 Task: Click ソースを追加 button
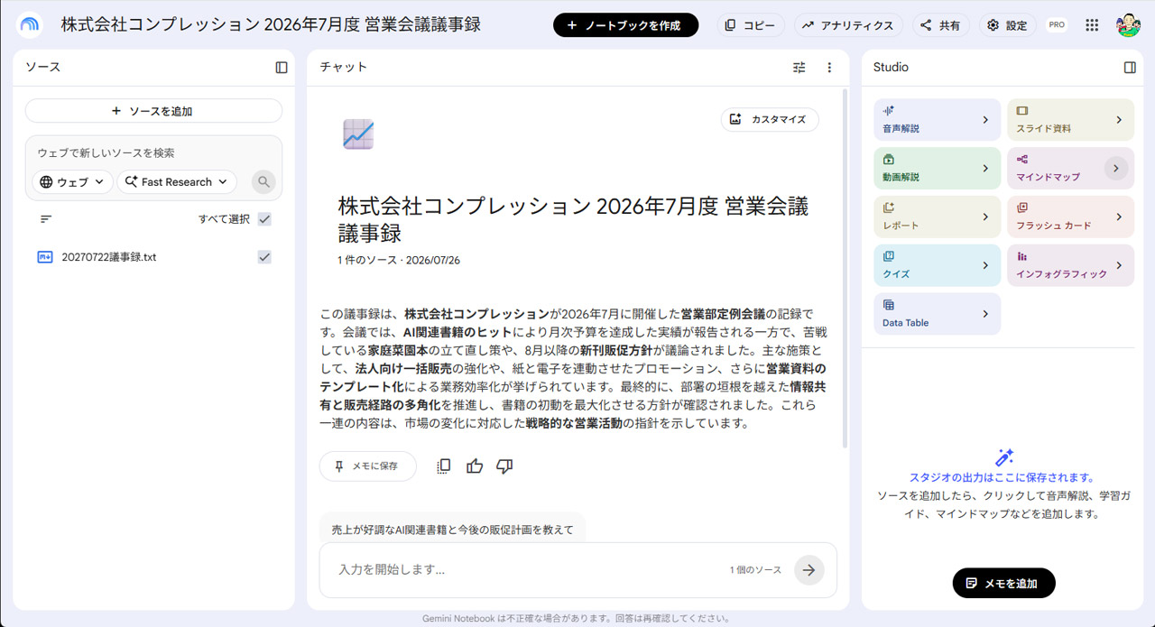point(153,111)
